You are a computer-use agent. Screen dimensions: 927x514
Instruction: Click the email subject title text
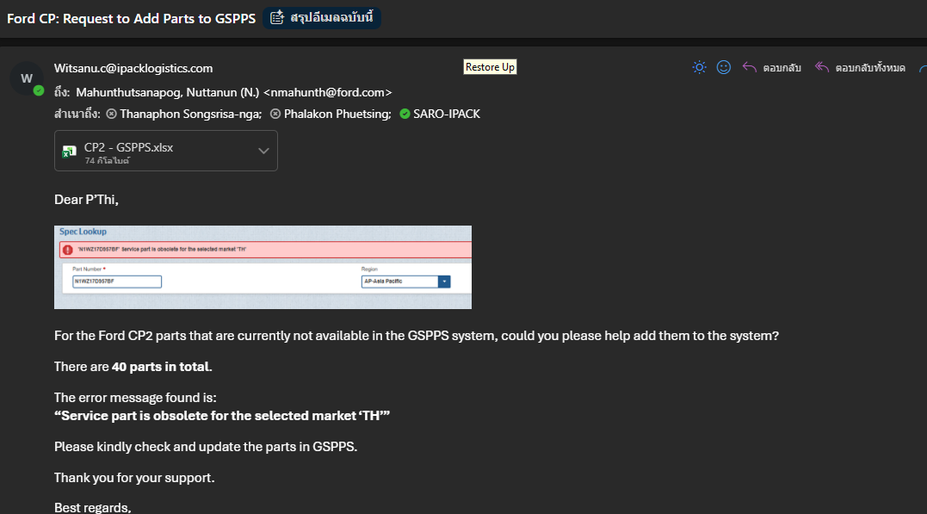(131, 18)
